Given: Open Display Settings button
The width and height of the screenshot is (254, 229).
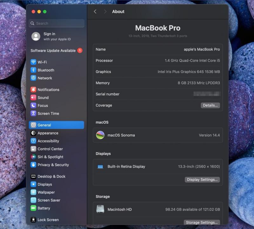Looking at the screenshot, I should 202,179.
